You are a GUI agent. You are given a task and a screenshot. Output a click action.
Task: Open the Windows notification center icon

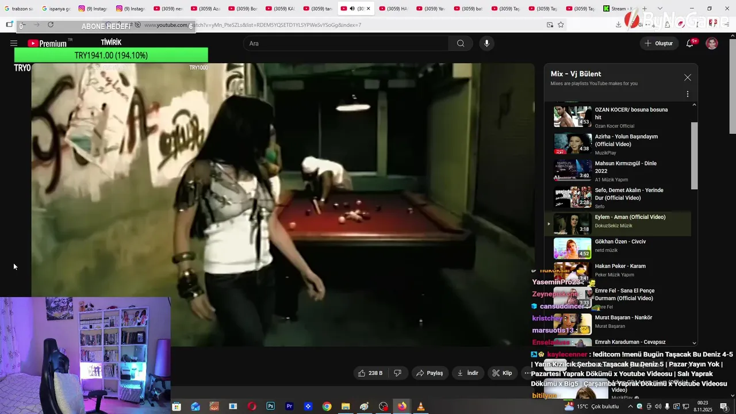click(723, 407)
